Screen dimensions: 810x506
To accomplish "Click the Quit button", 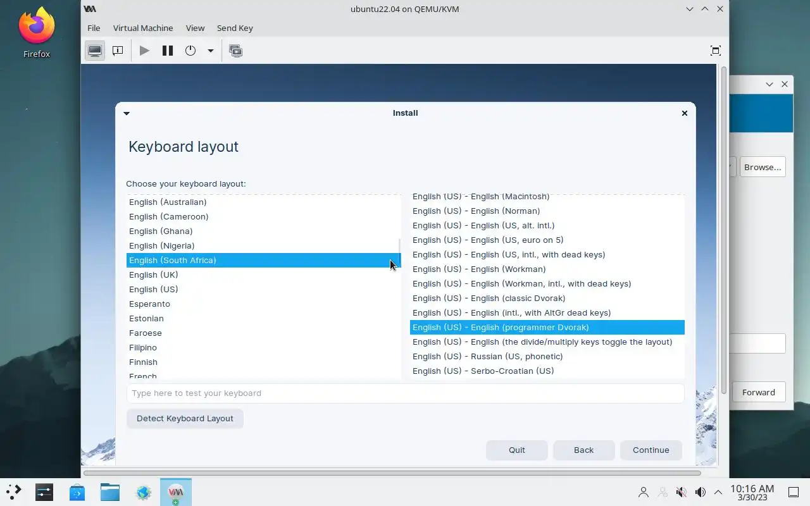I will pos(516,450).
